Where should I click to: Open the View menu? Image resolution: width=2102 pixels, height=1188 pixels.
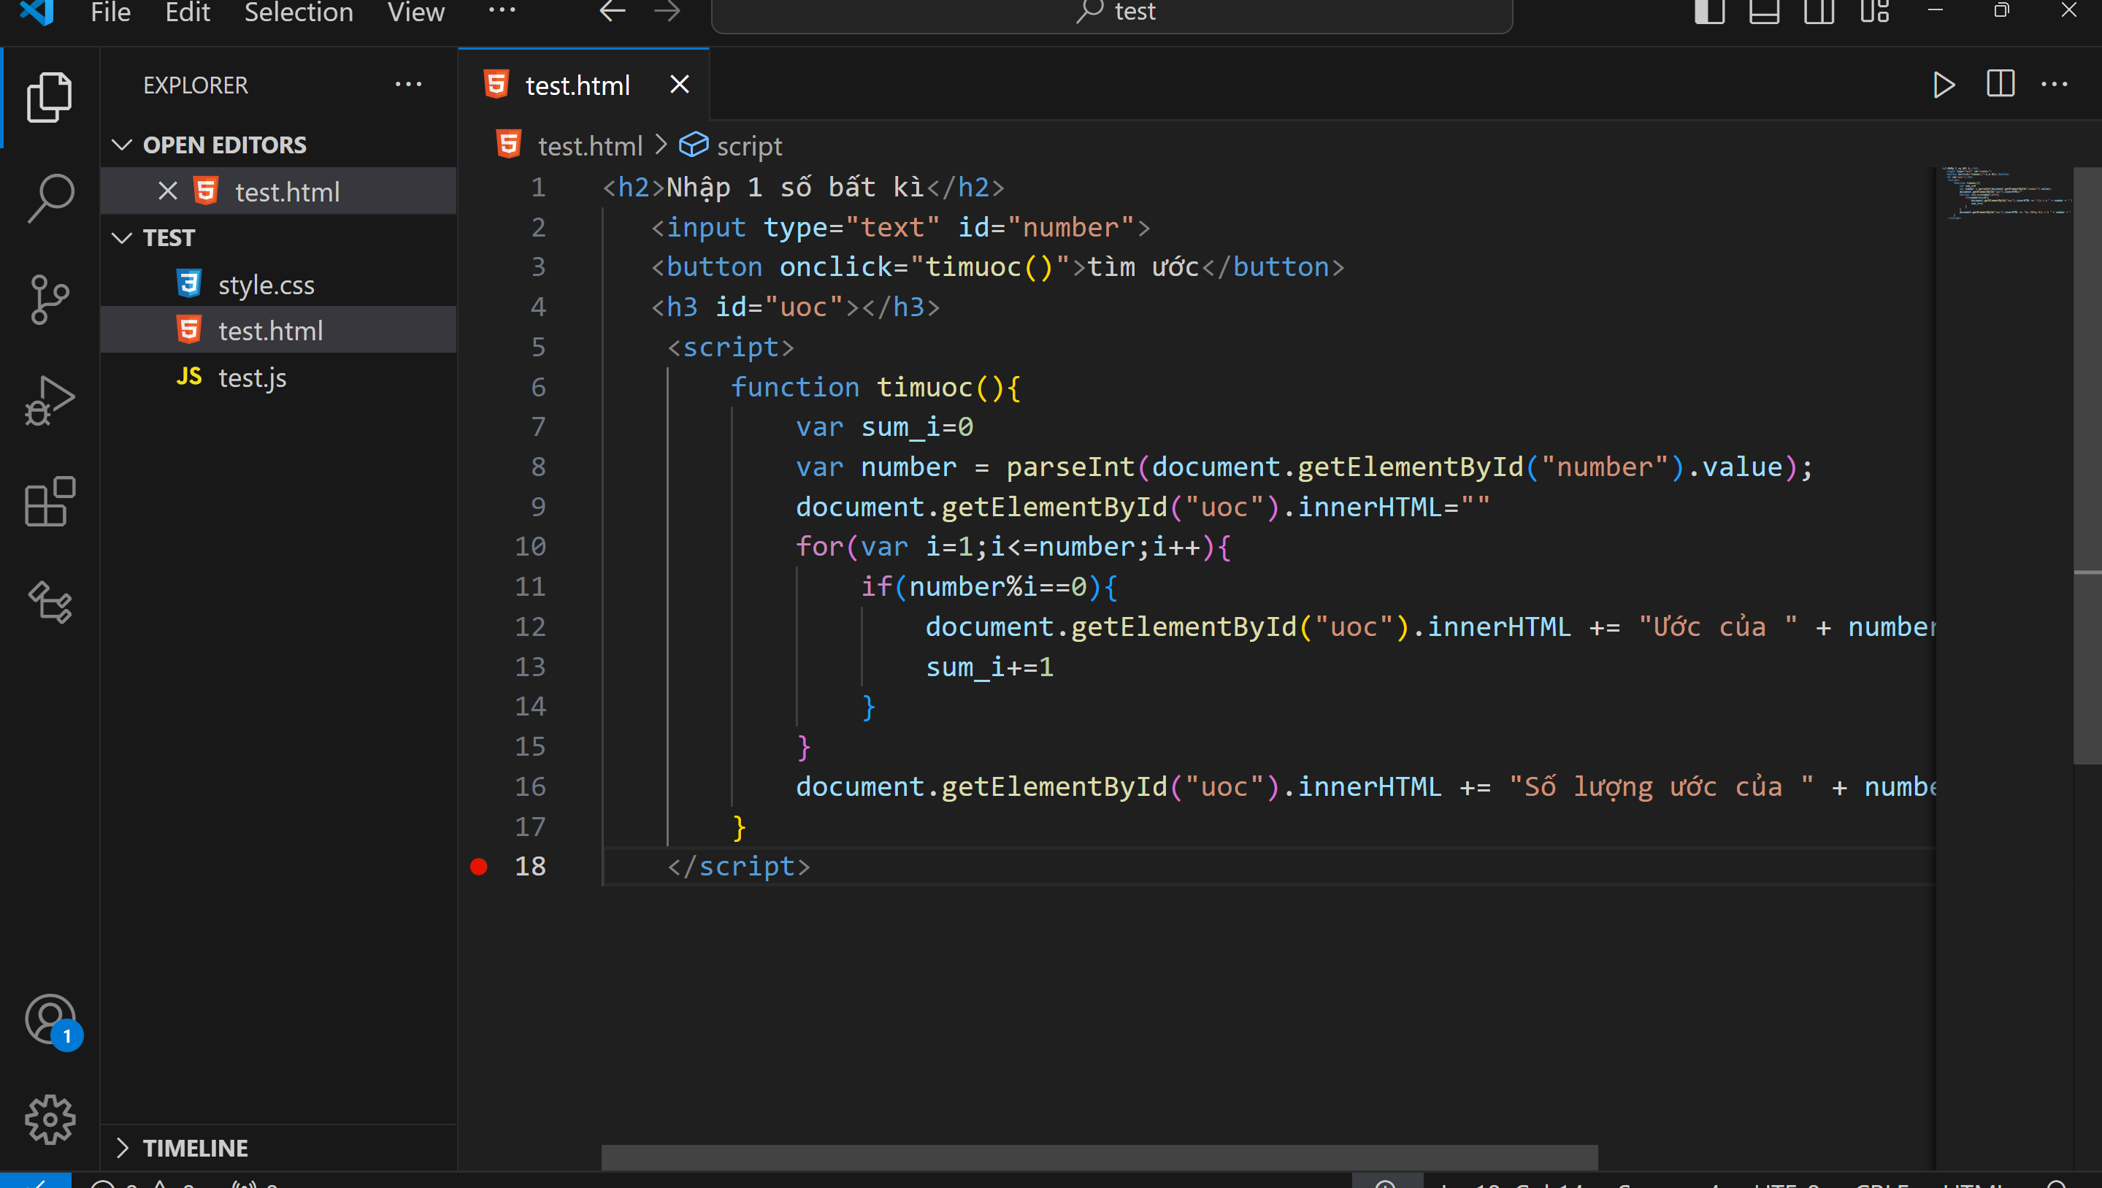416,12
